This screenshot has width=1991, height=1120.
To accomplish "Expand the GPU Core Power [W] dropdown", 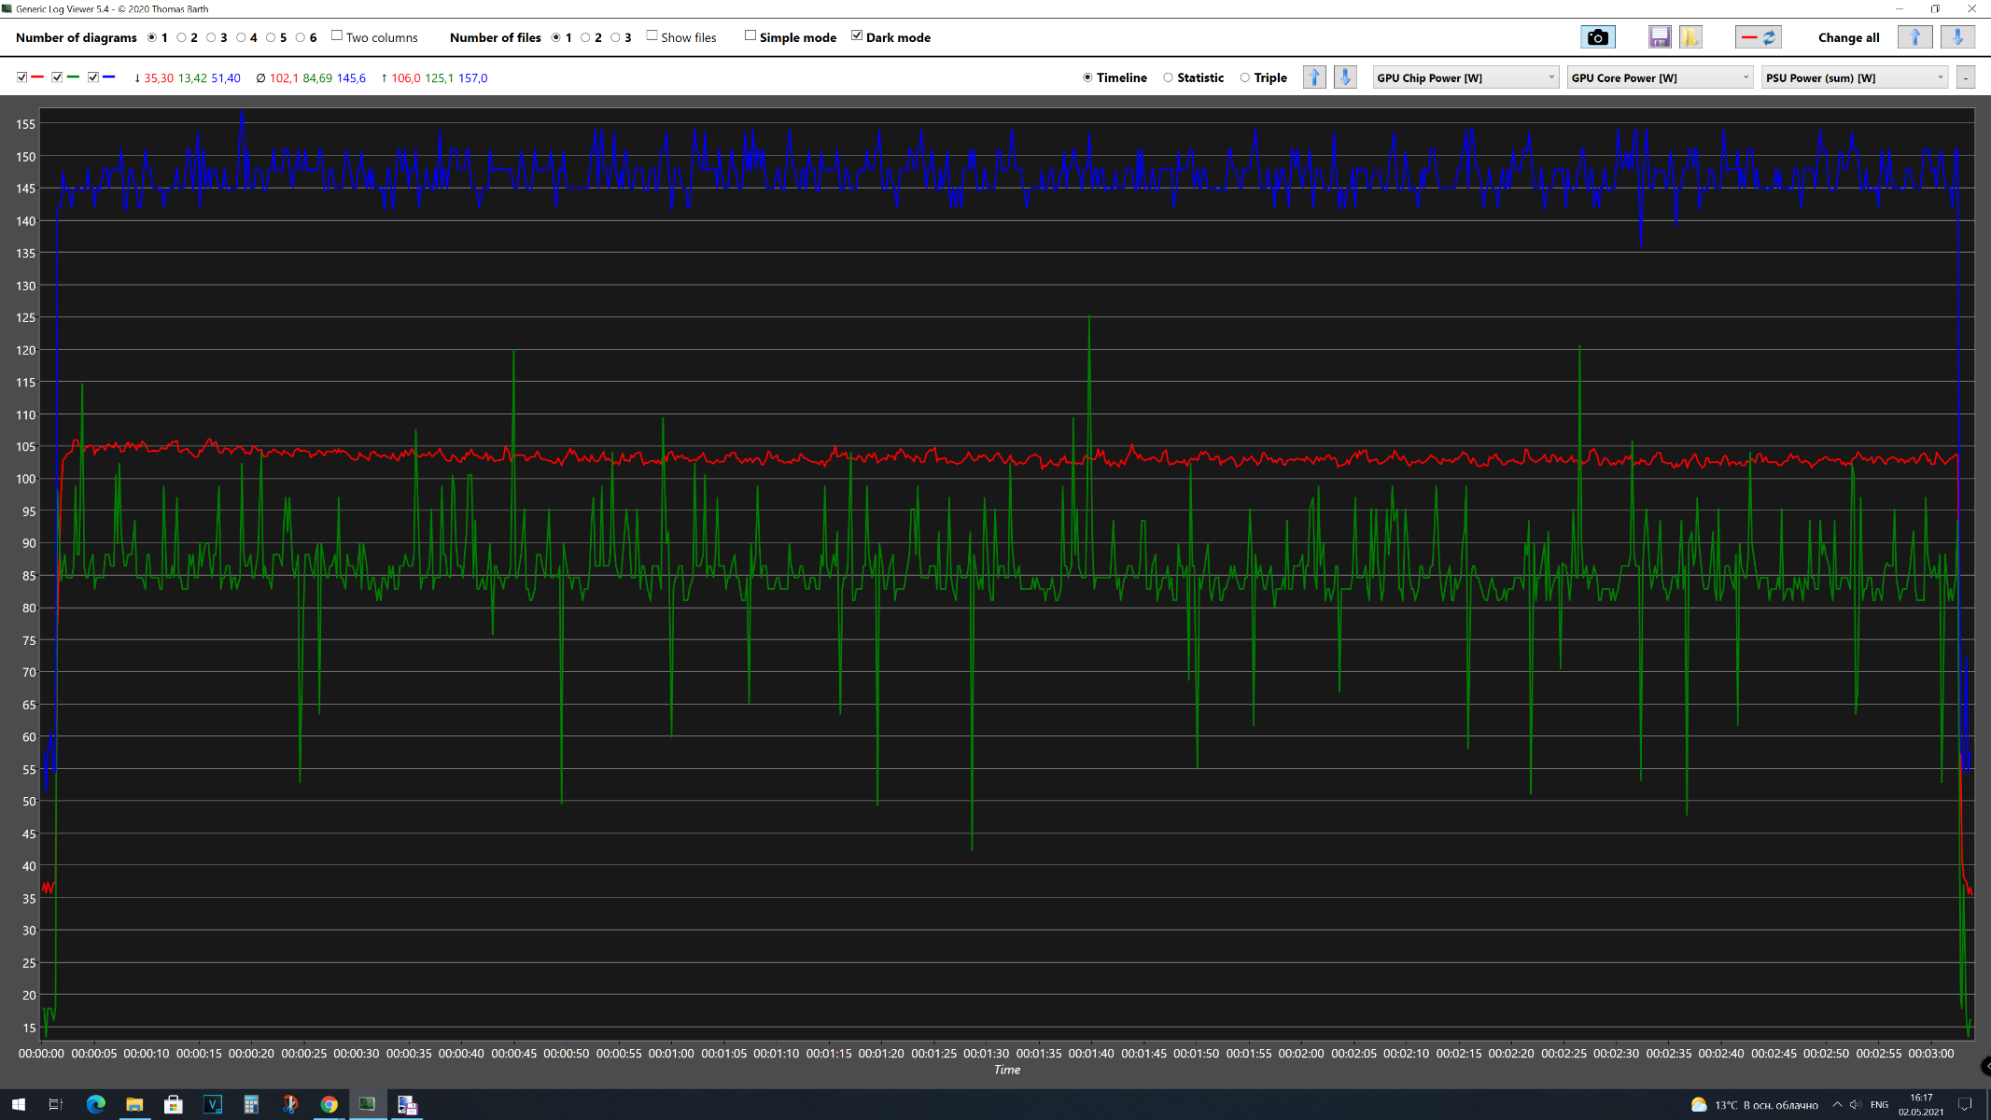I will (x=1660, y=77).
